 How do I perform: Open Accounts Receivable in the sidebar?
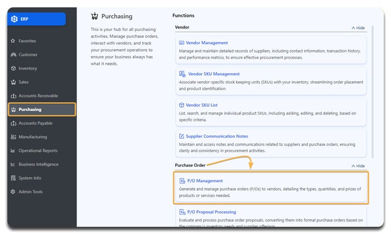38,96
